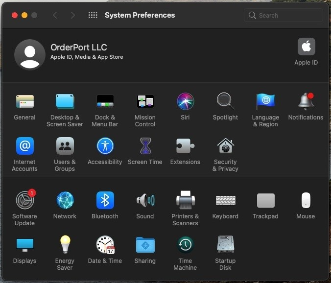Open Mission Control settings
331x283 pixels.
point(145,101)
